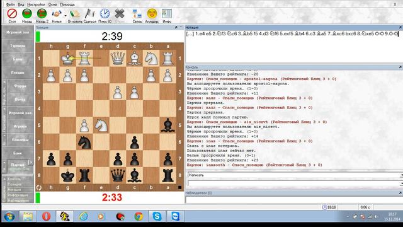The height and width of the screenshot is (227, 403).
Task: Pop out the Позиция panel with its arrow icon
Action: click(x=176, y=27)
